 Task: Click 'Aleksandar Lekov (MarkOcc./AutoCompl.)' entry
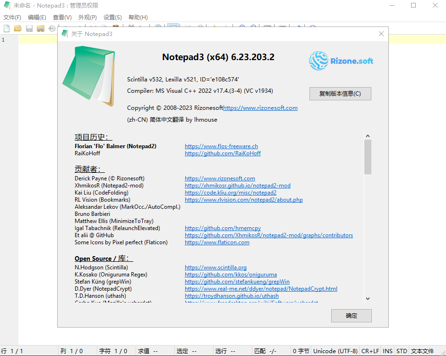(128, 207)
